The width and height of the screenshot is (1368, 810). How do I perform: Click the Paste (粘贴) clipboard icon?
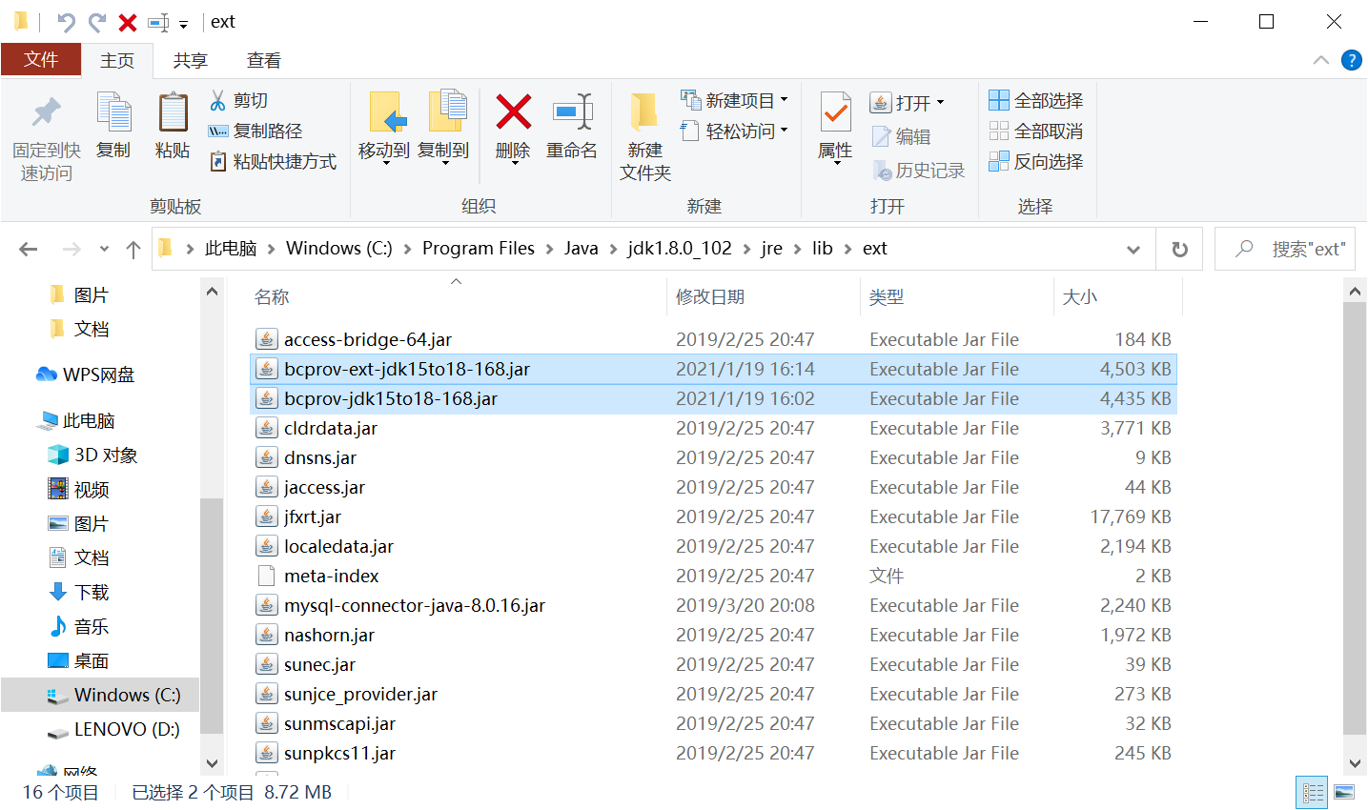[x=173, y=114]
